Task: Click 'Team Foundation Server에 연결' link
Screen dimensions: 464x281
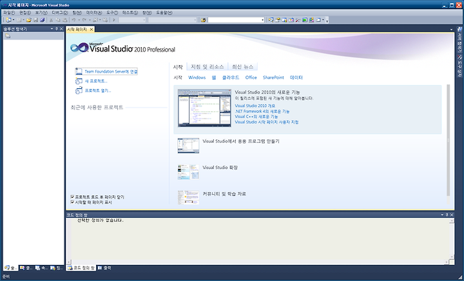Action: (111, 72)
